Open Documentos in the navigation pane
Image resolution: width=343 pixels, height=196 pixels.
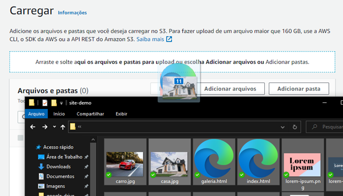[x=60, y=176]
